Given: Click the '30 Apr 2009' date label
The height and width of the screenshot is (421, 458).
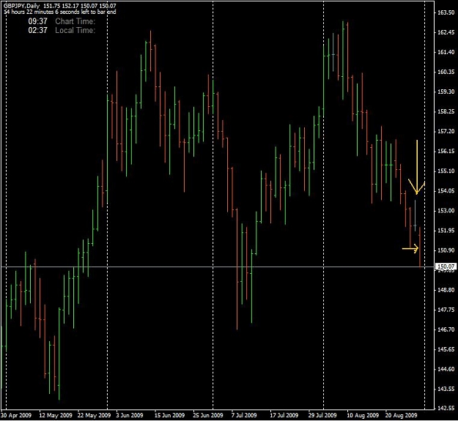Looking at the screenshot, I should point(16,415).
